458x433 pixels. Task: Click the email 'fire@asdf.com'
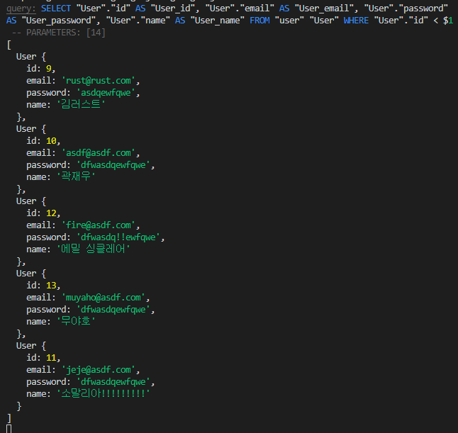click(97, 225)
